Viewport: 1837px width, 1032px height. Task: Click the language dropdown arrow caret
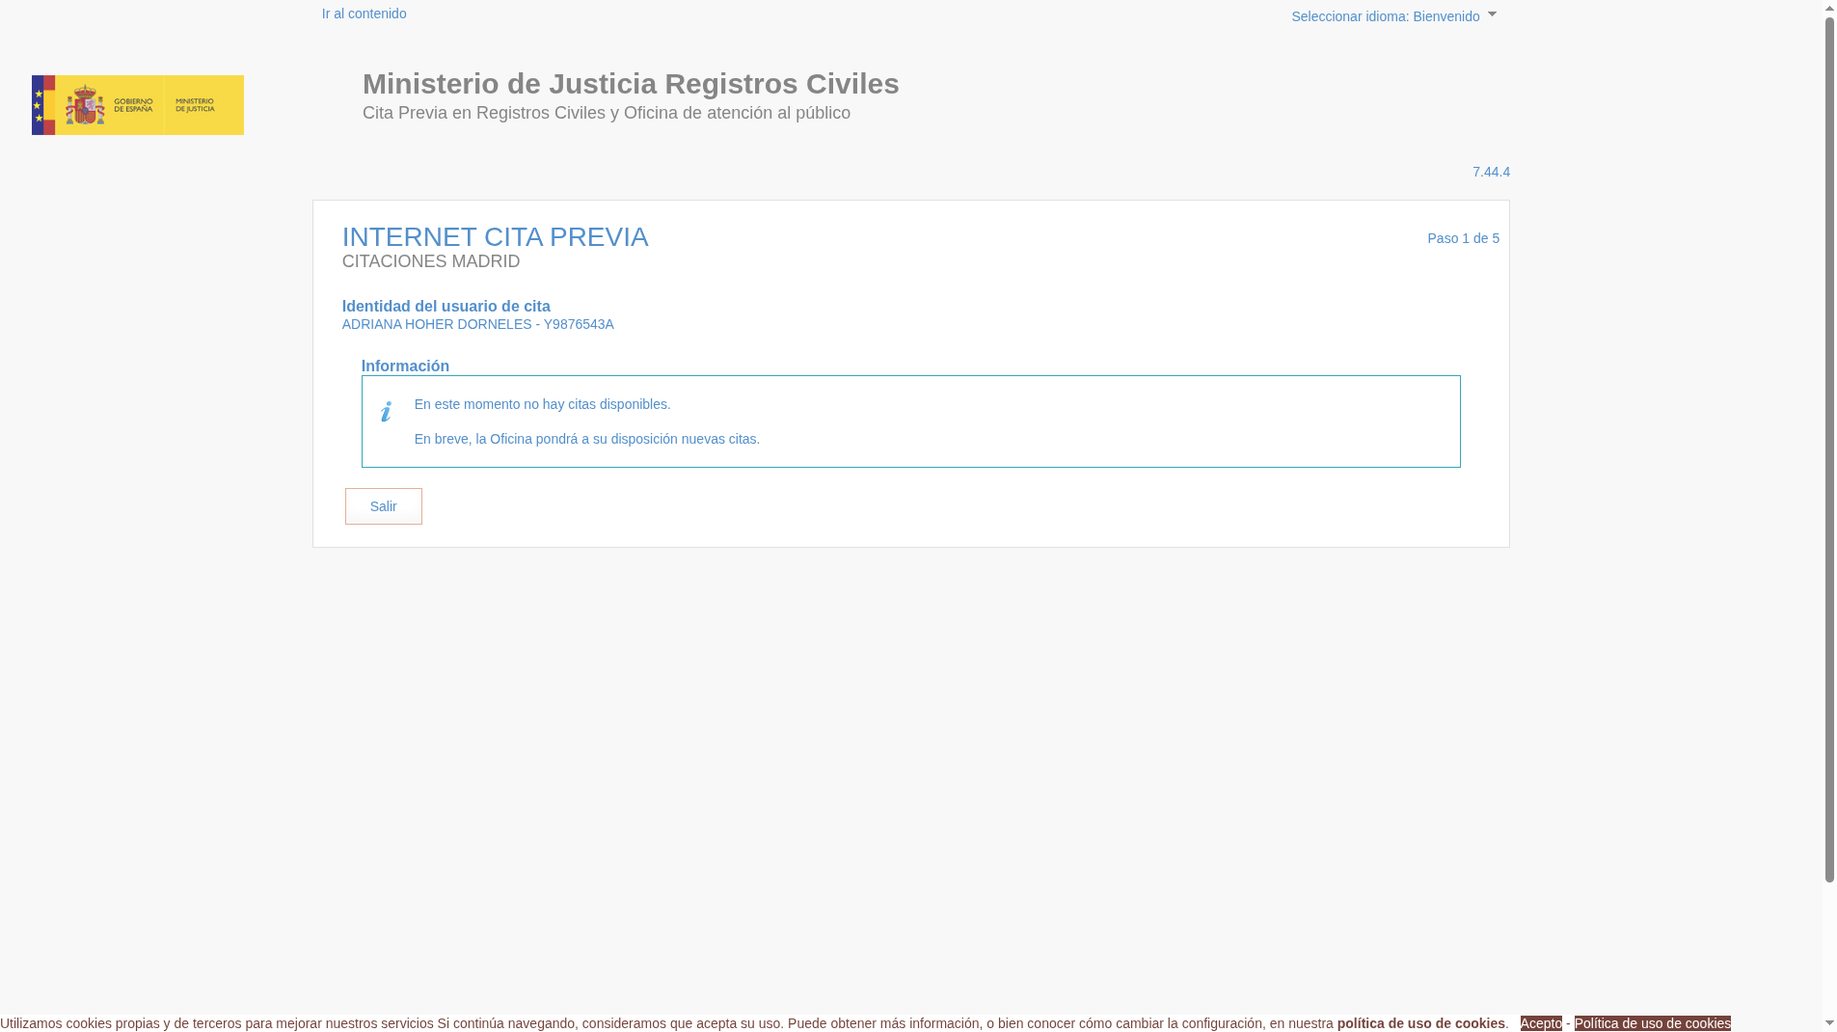(x=1492, y=14)
